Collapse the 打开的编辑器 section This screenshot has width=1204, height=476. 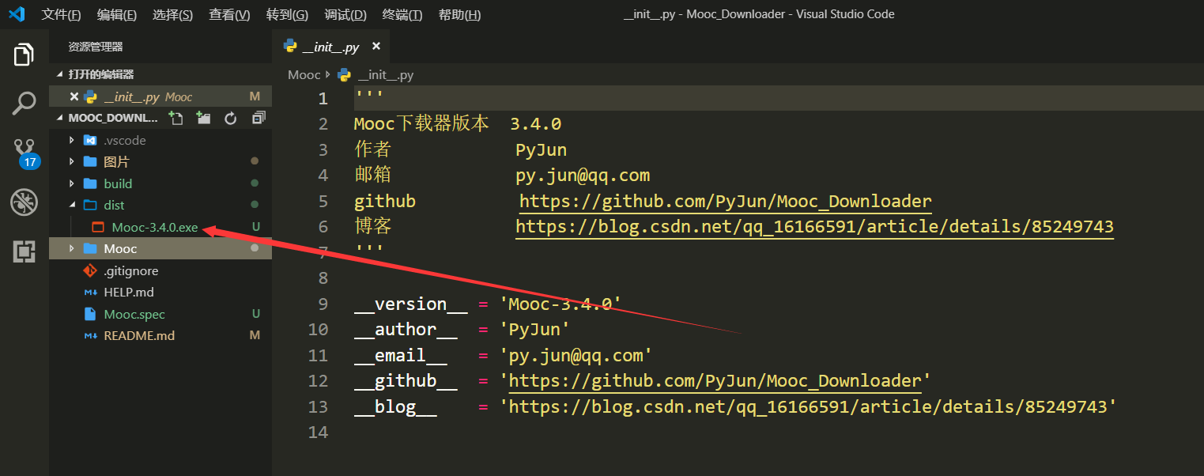click(100, 74)
